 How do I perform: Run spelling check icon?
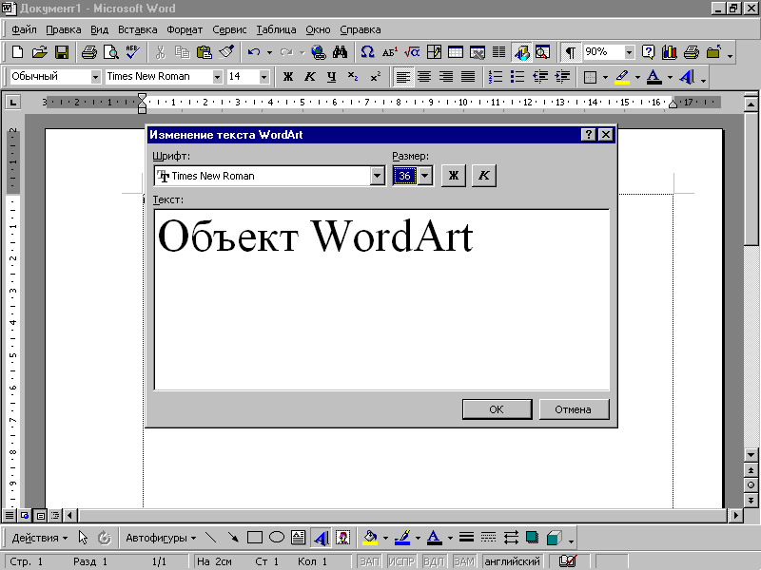click(x=132, y=52)
